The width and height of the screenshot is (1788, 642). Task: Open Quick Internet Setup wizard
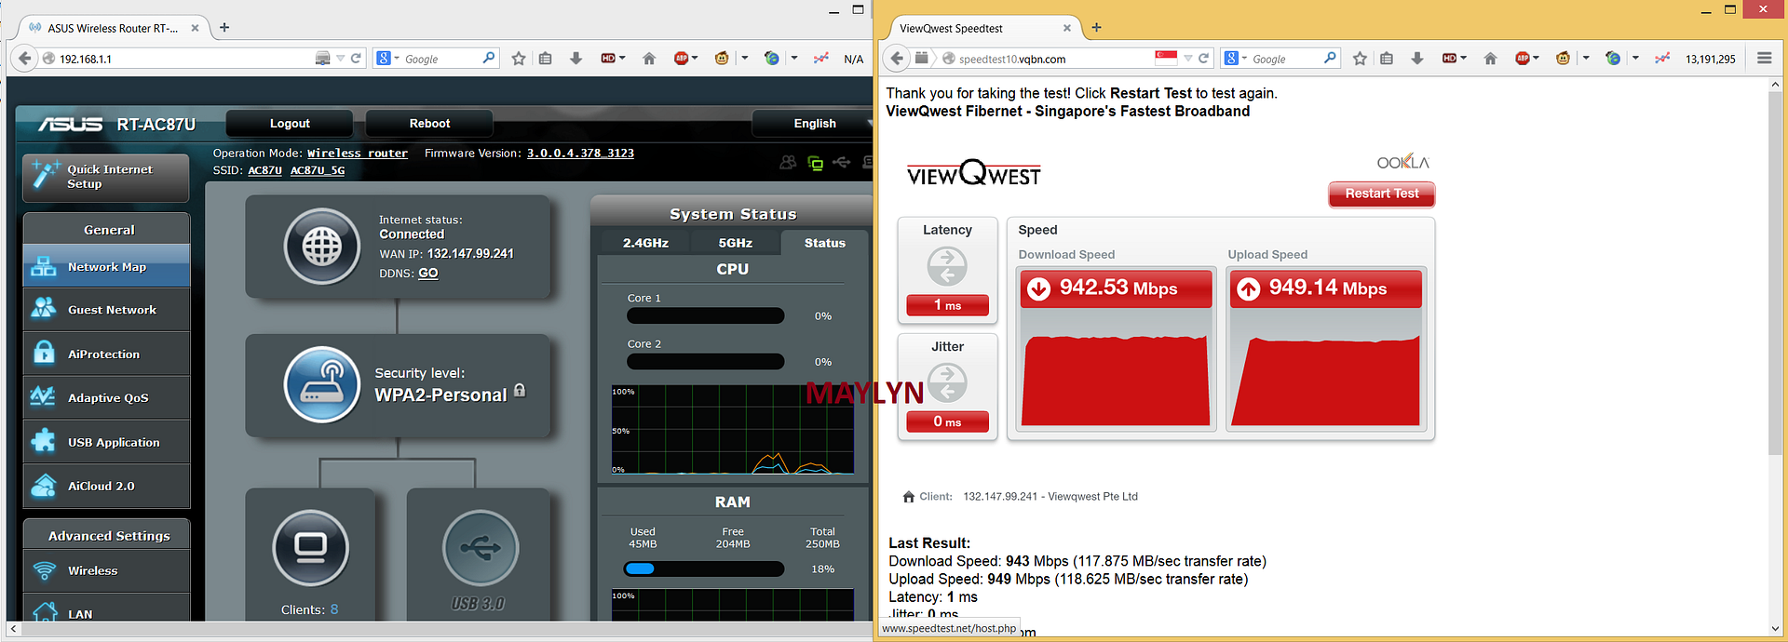click(x=106, y=177)
